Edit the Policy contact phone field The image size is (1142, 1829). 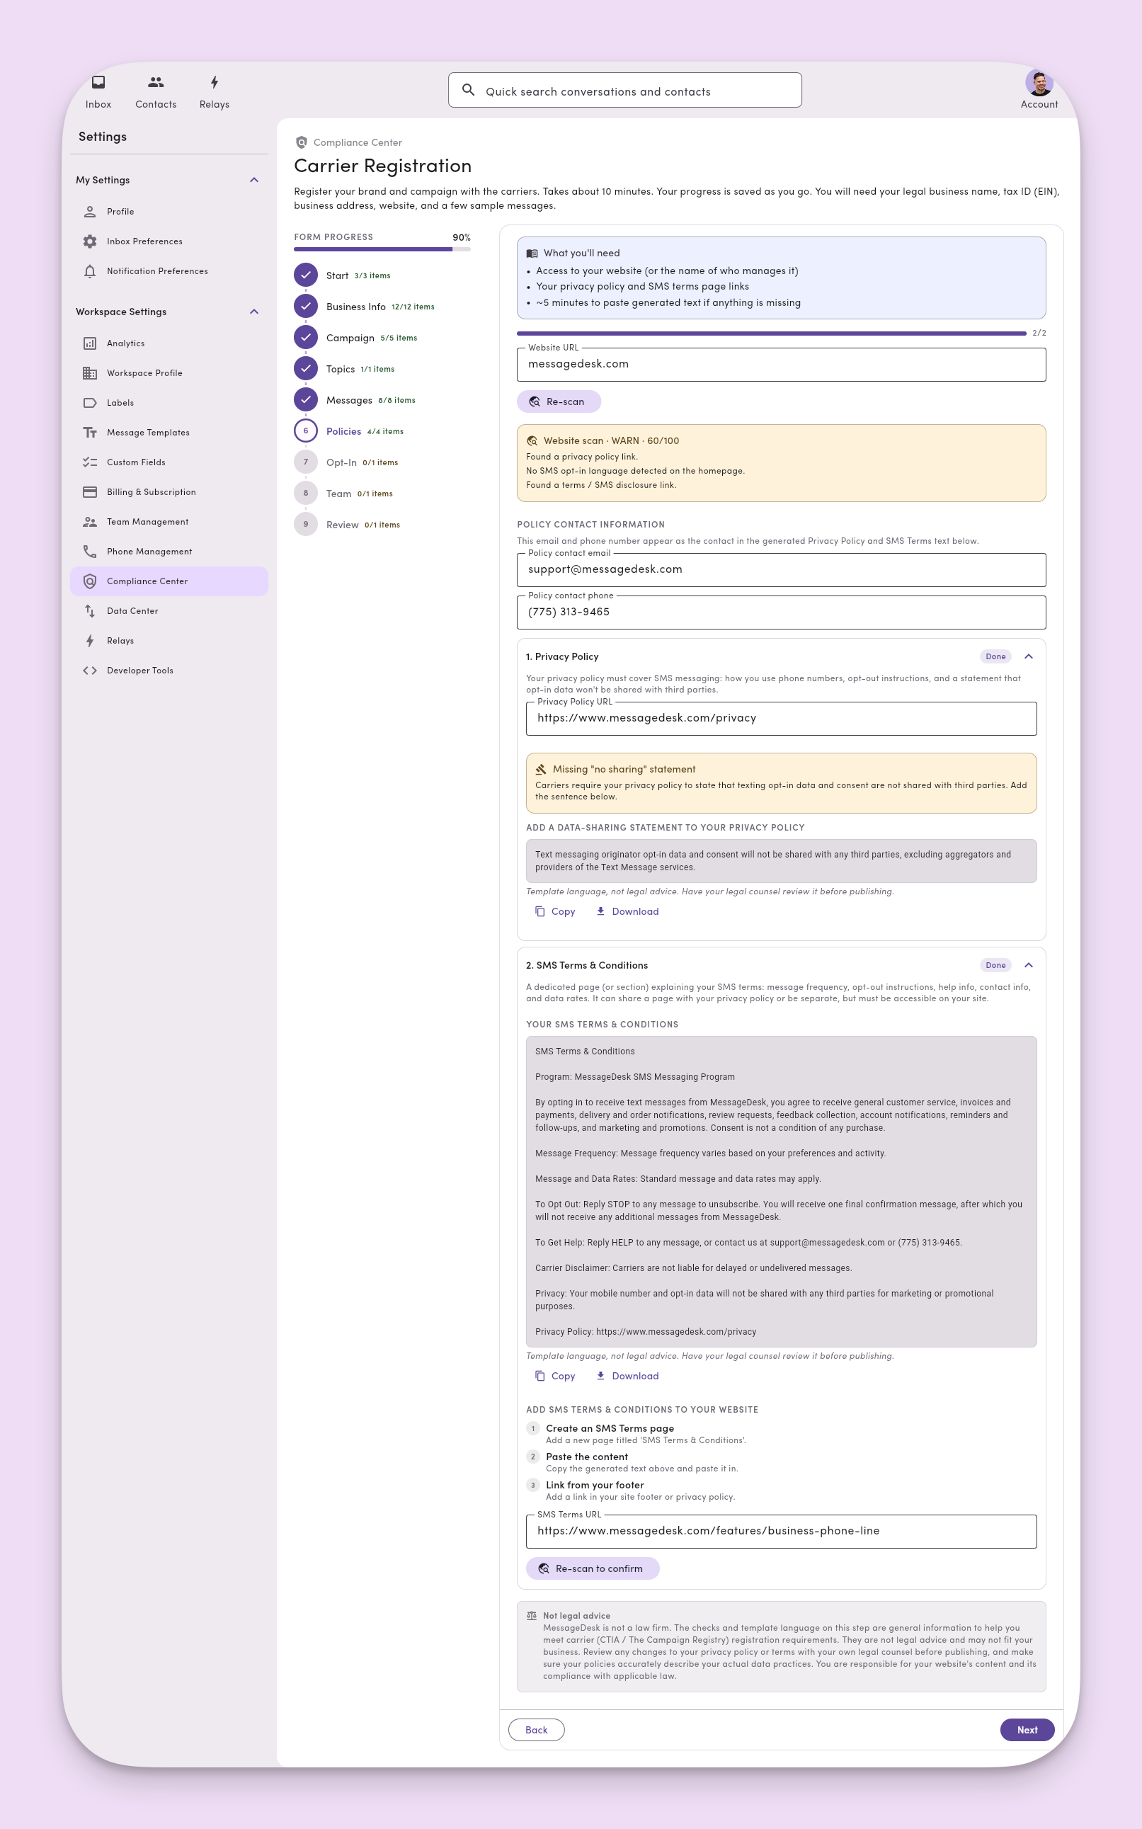click(781, 612)
